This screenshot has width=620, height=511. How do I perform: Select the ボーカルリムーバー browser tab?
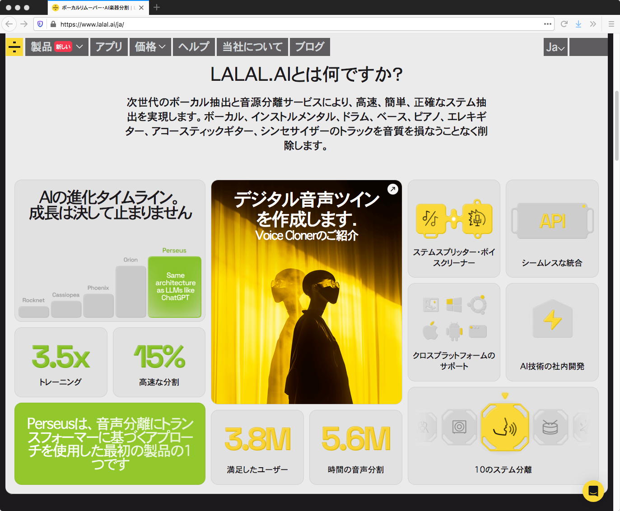click(98, 8)
